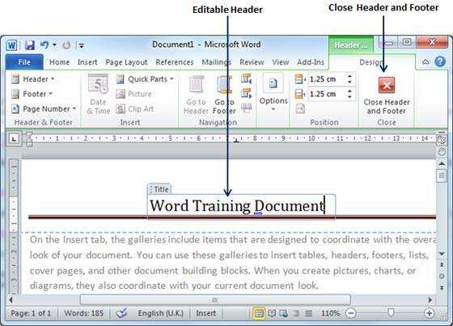
Task: Insert Date & Time into header
Action: pos(98,94)
